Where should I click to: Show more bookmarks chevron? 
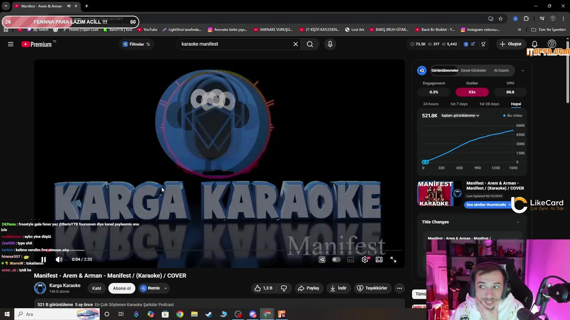[519, 30]
